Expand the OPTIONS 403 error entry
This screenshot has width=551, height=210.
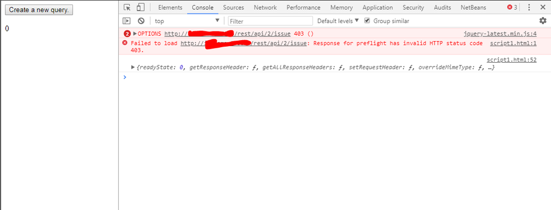(x=135, y=34)
